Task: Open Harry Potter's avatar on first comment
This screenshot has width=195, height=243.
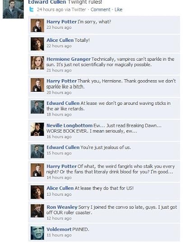Action: (37, 25)
